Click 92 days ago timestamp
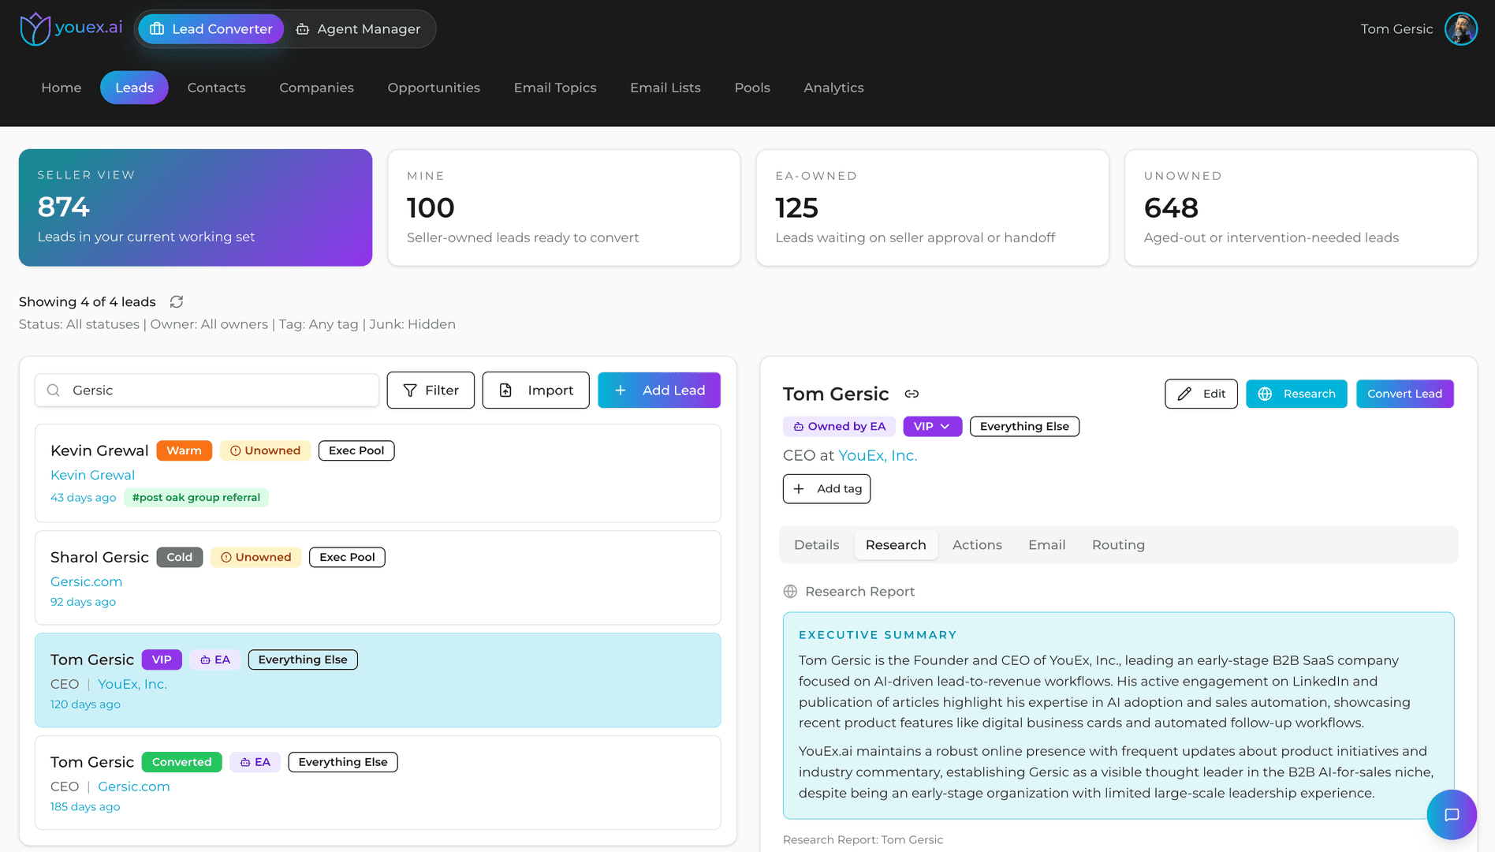The width and height of the screenshot is (1495, 852). (83, 602)
